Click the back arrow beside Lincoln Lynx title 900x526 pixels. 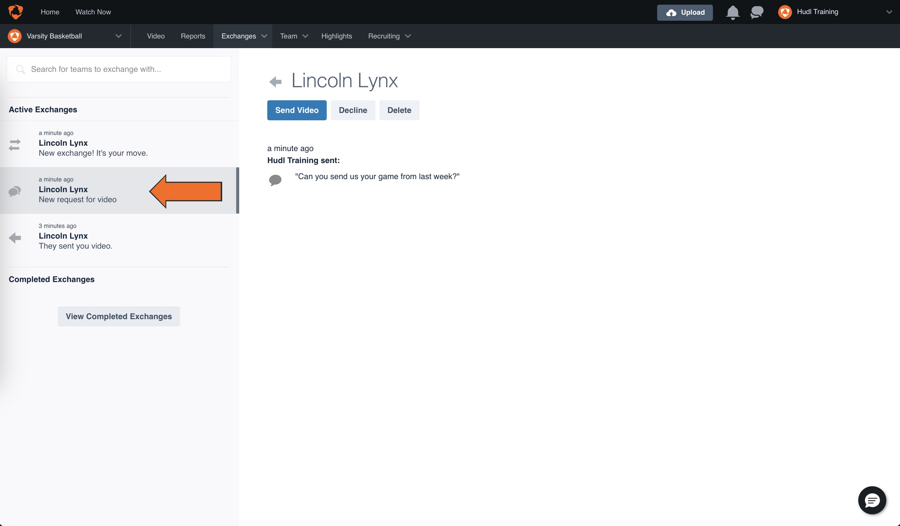coord(275,82)
